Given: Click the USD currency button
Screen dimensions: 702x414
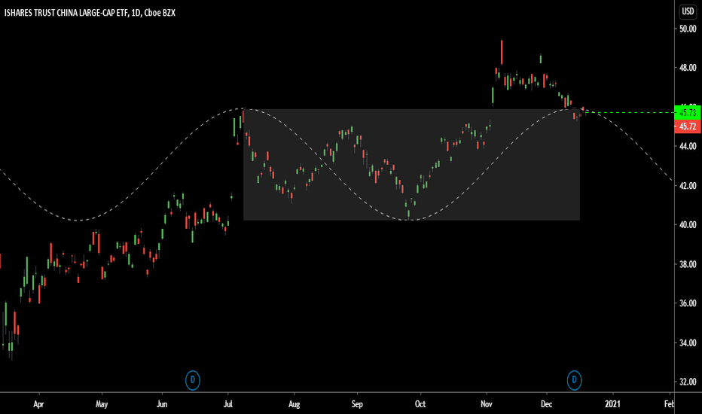Looking at the screenshot, I should click(x=688, y=11).
